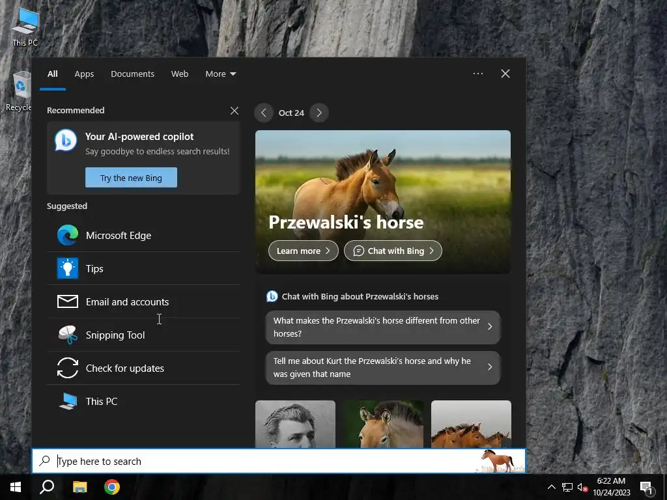The width and height of the screenshot is (667, 500).
Task: Dismiss the Recommended section
Action: (x=234, y=111)
